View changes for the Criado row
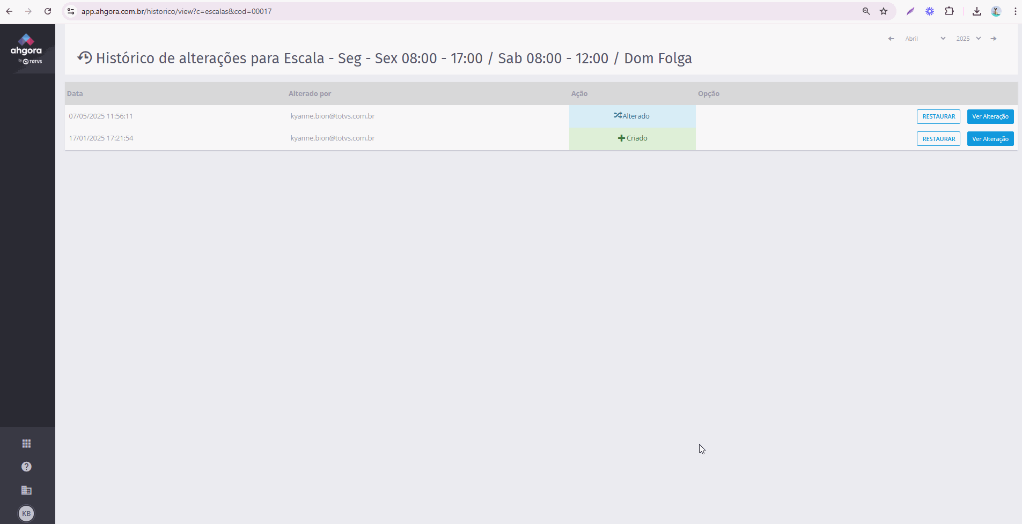This screenshot has height=524, width=1022. click(x=990, y=139)
